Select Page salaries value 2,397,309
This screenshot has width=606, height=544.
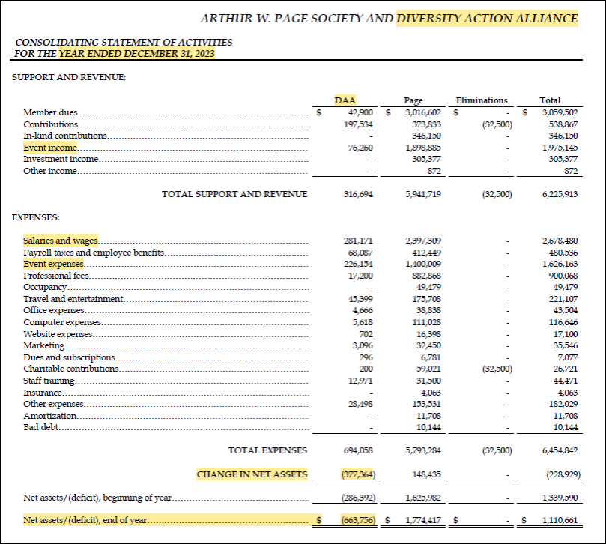pyautogui.click(x=423, y=241)
